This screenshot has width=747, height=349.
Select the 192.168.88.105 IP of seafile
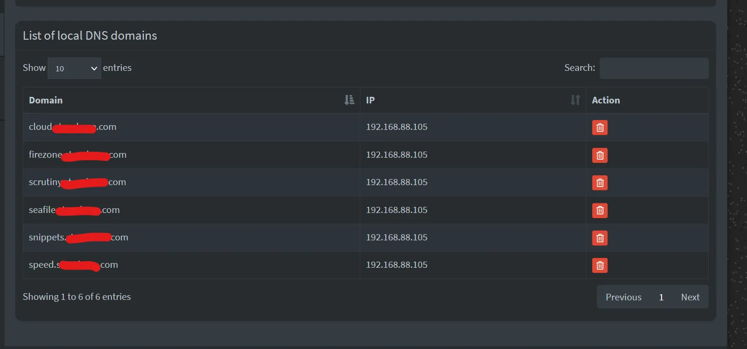point(397,210)
